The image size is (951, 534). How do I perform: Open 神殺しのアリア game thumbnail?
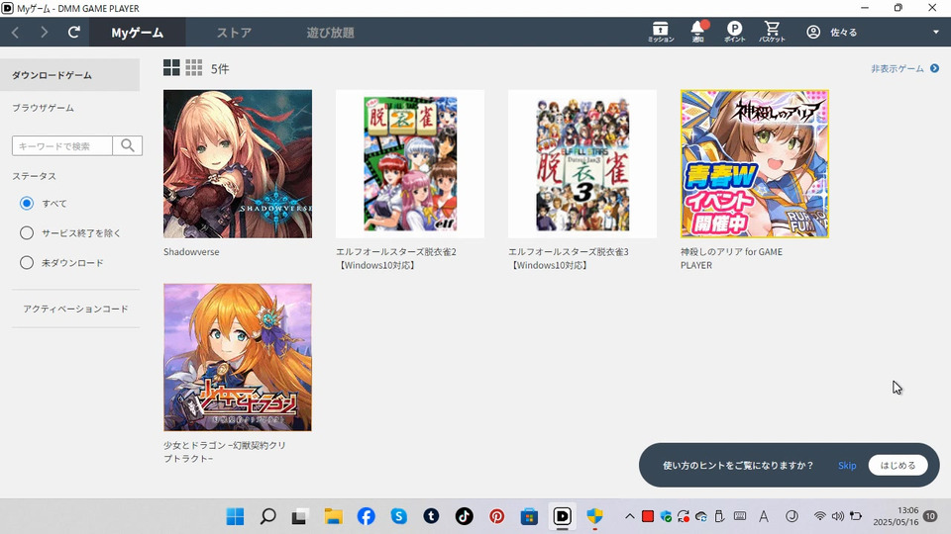(x=755, y=164)
